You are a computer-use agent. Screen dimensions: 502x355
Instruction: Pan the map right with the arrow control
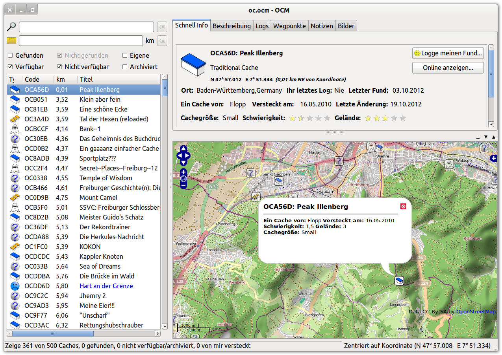187,156
